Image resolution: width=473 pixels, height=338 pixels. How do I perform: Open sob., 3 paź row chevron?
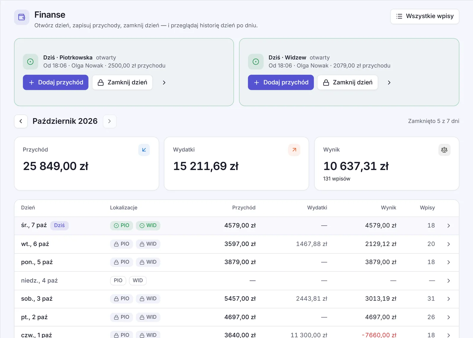[448, 299]
